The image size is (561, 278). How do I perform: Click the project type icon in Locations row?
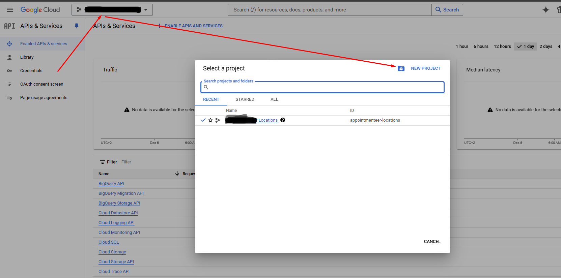[x=218, y=120]
